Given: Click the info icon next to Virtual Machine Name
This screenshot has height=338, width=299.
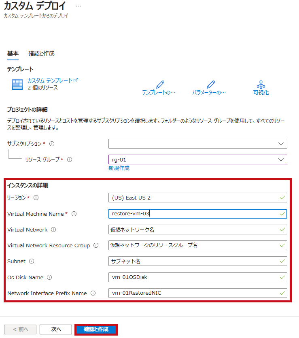Looking at the screenshot, I should (x=74, y=214).
